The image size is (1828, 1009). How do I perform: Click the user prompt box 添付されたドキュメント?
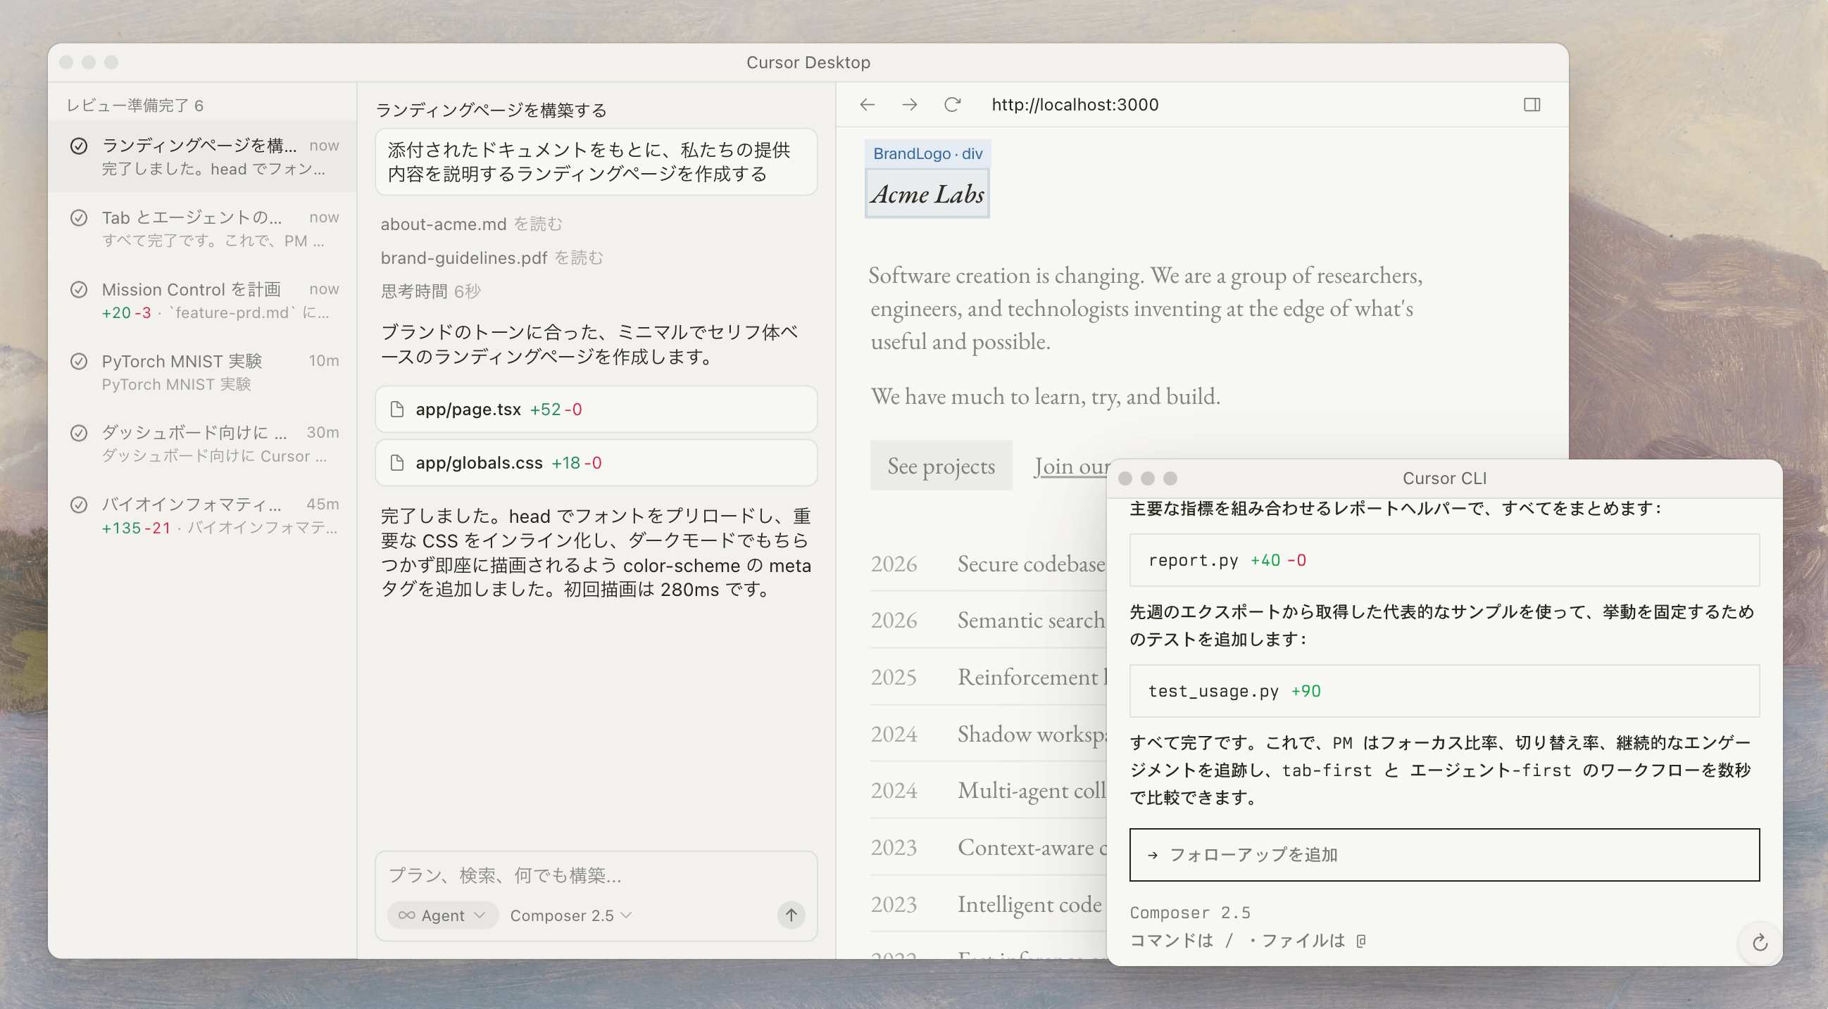(596, 162)
